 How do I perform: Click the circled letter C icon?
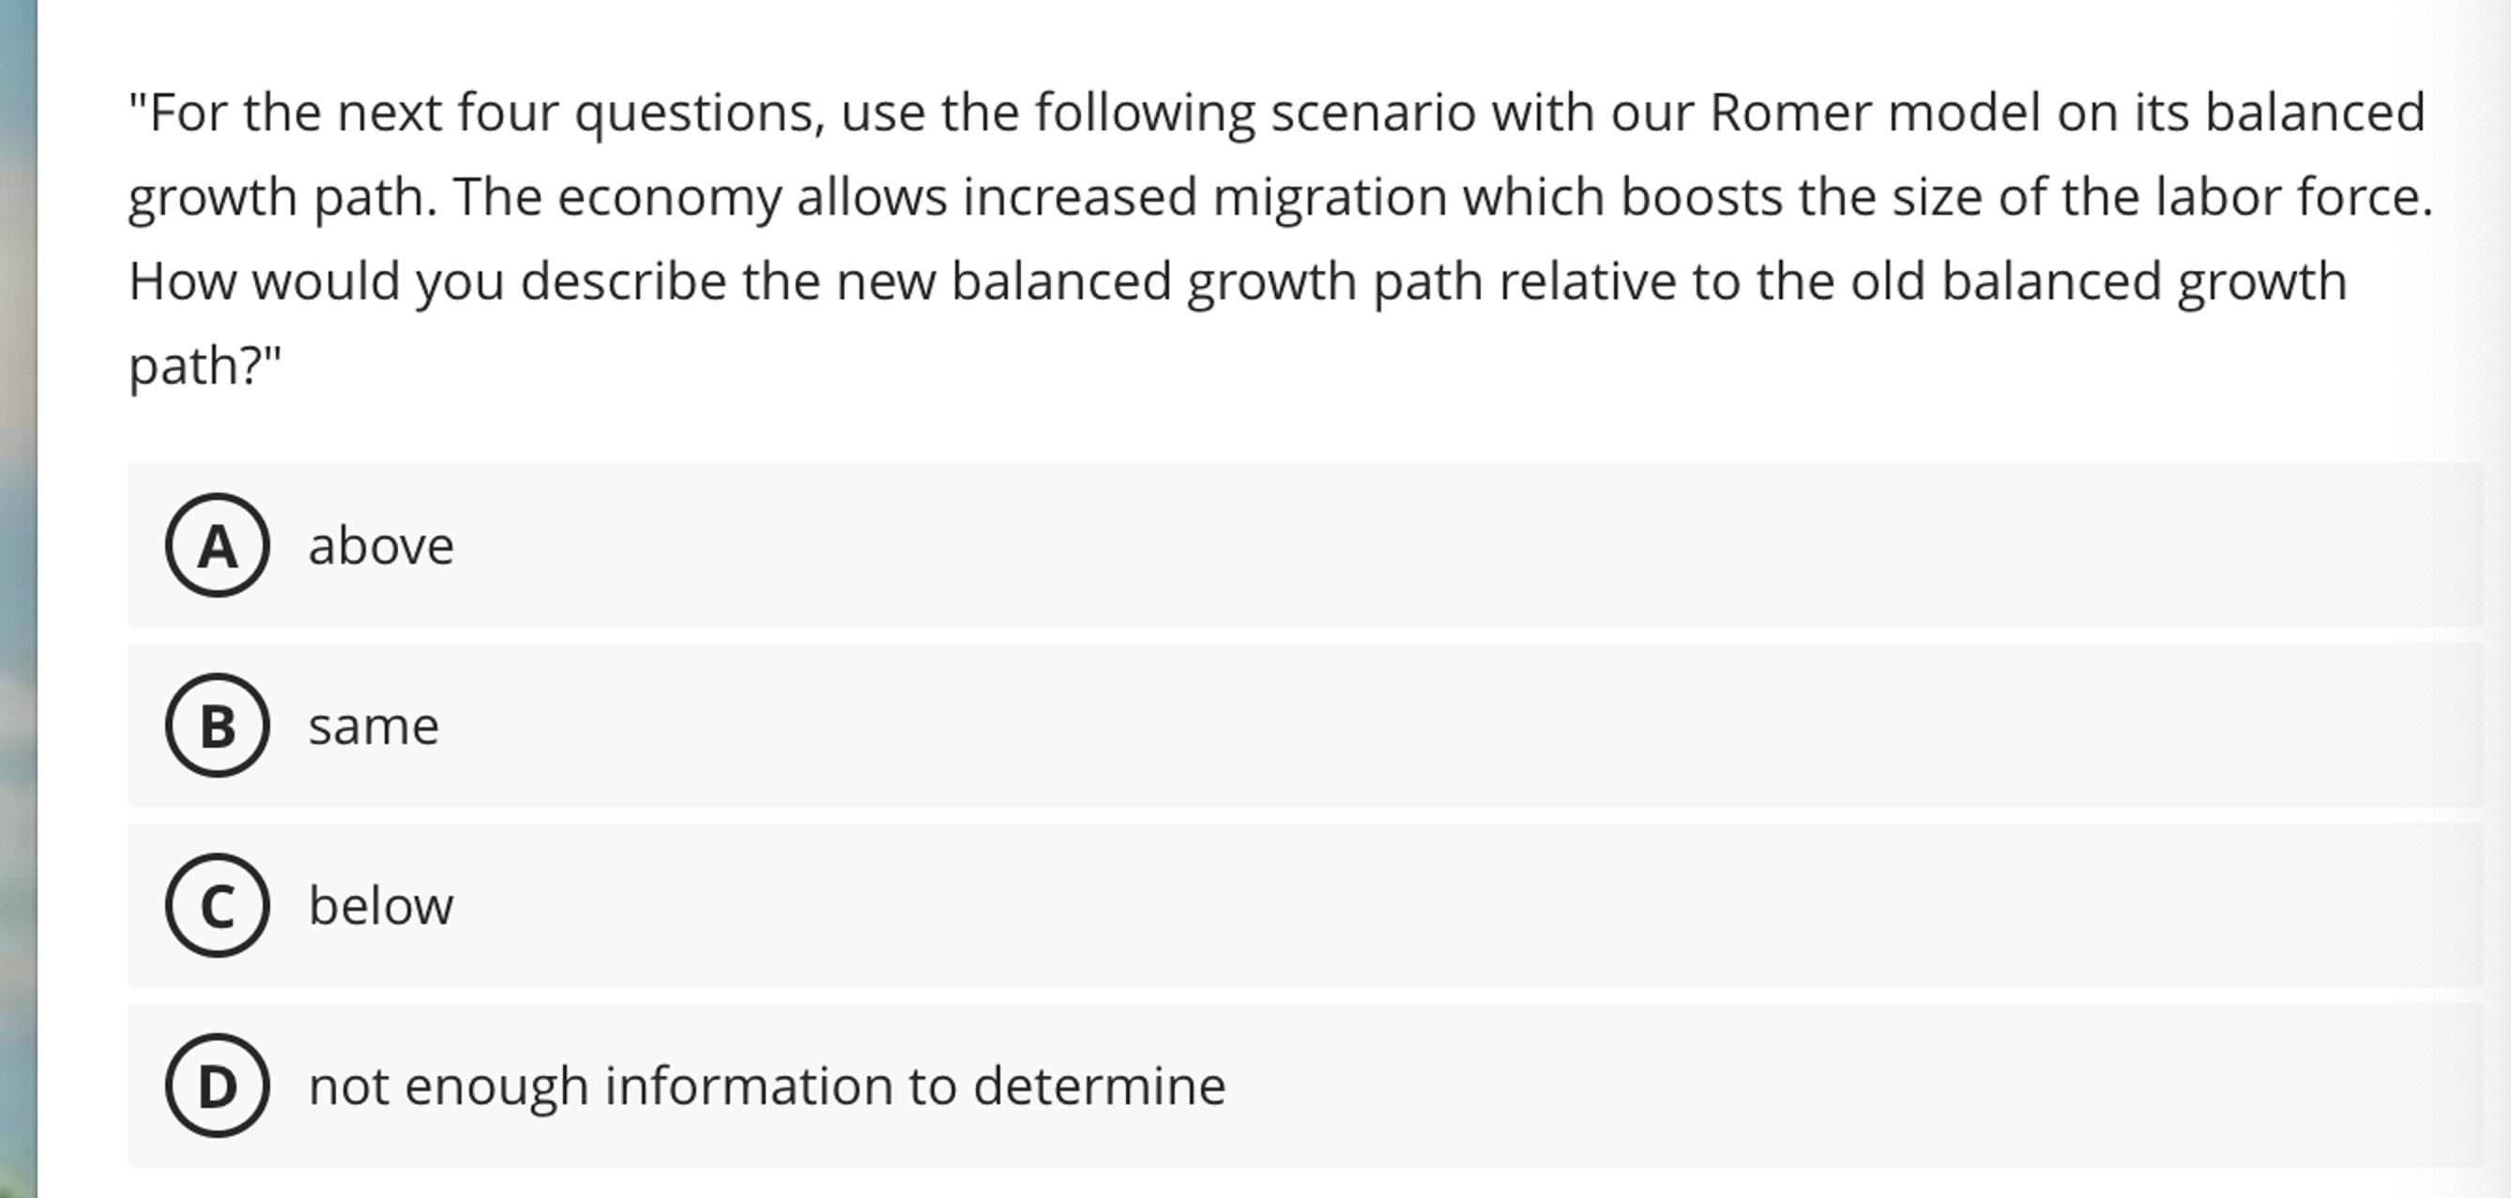pos(217,906)
